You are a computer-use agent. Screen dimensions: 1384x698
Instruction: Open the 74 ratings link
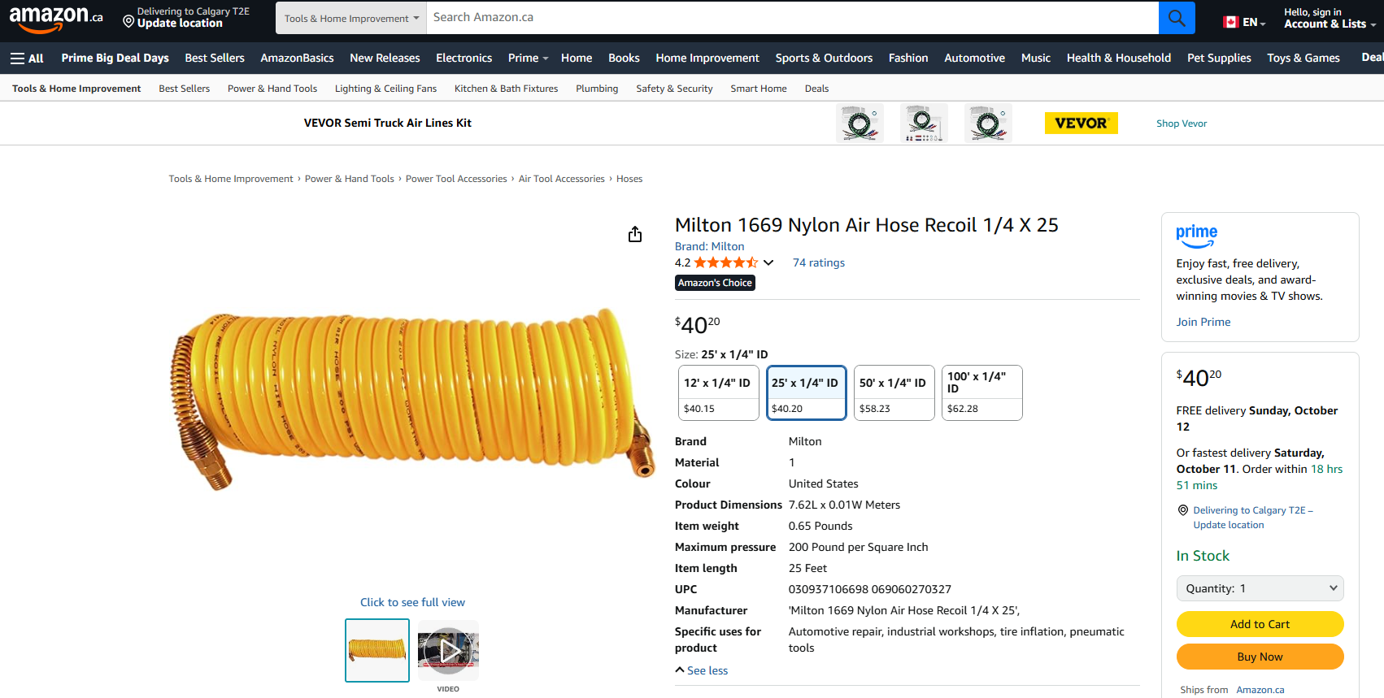[x=819, y=262]
